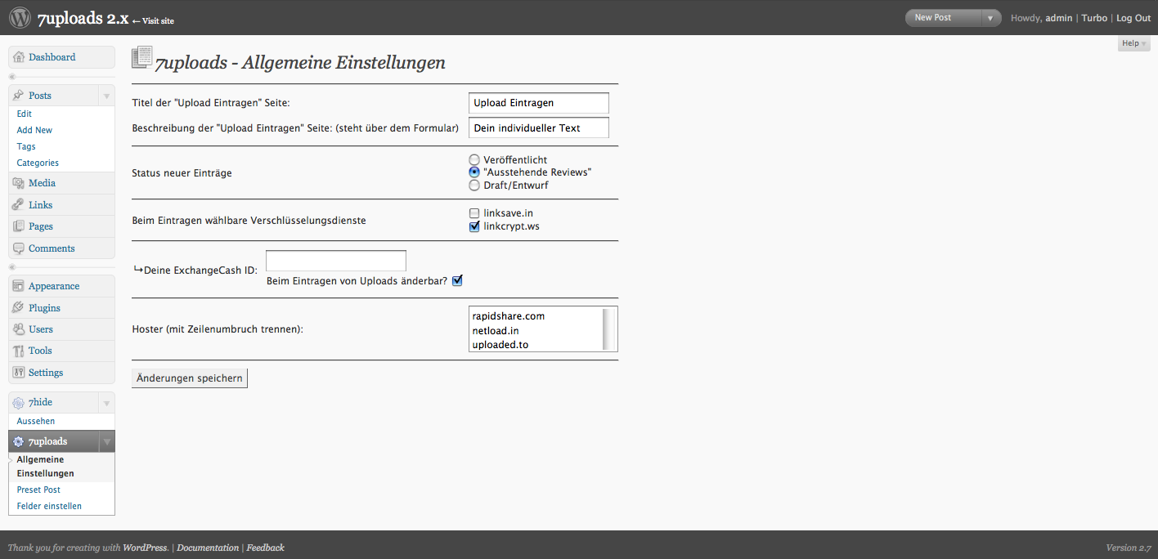Open Add New under Posts
The width and height of the screenshot is (1158, 559).
click(34, 130)
